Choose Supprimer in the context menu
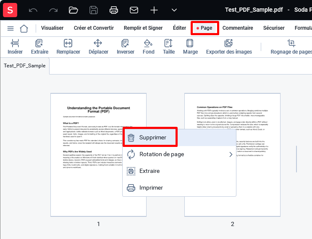The height and width of the screenshot is (239, 312). [x=179, y=137]
